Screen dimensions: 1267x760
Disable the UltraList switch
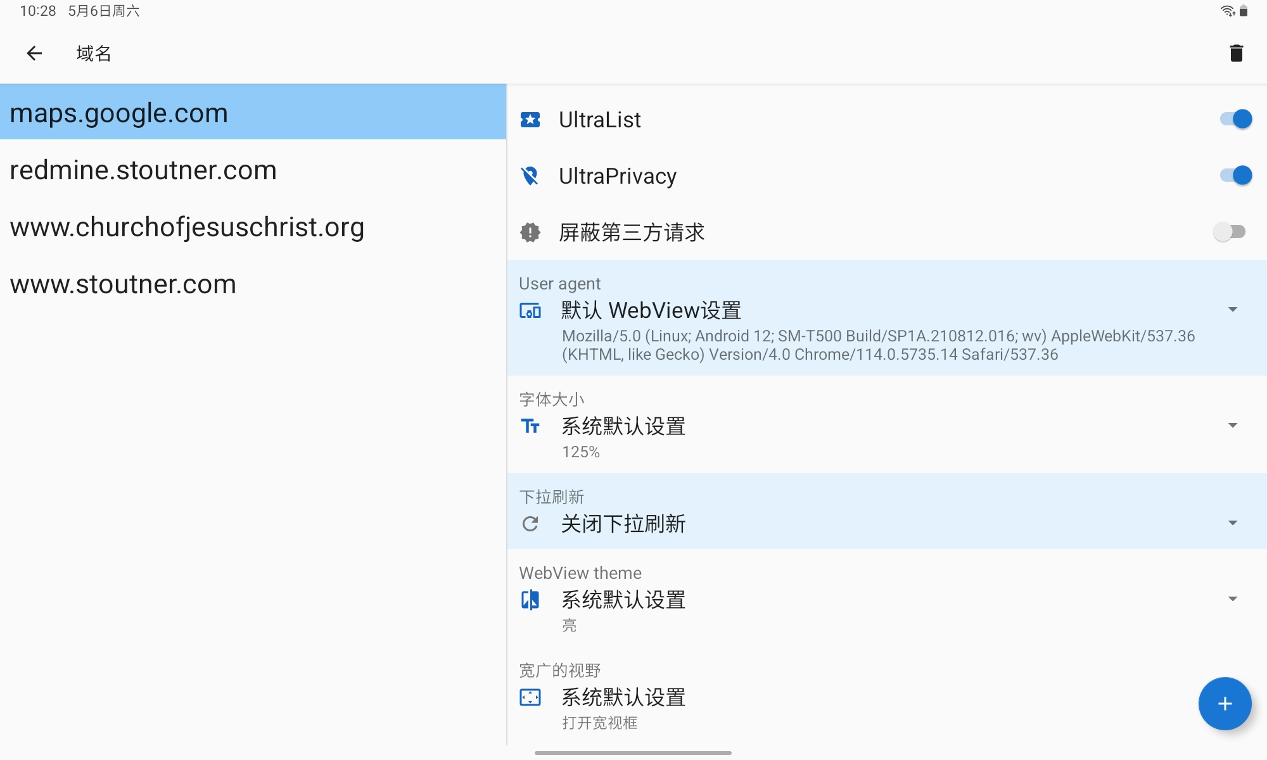(x=1235, y=119)
